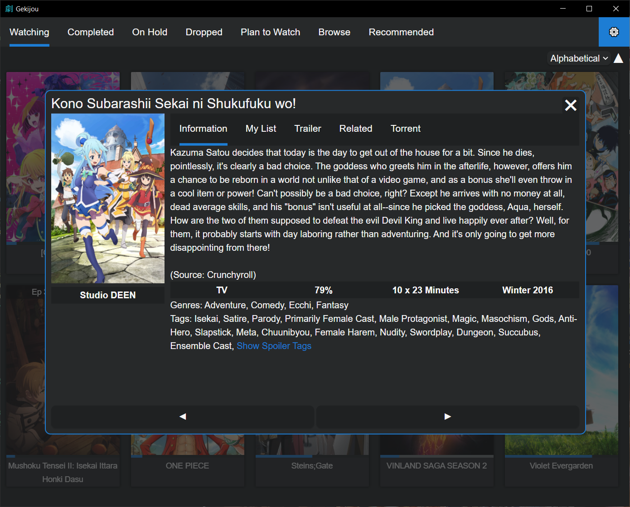This screenshot has width=630, height=507.
Task: Switch to the Watching tab
Action: 29,32
